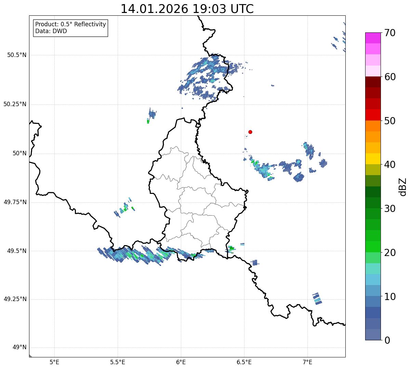Click the 5°E longitude label
This screenshot has width=411, height=369.
(54, 362)
